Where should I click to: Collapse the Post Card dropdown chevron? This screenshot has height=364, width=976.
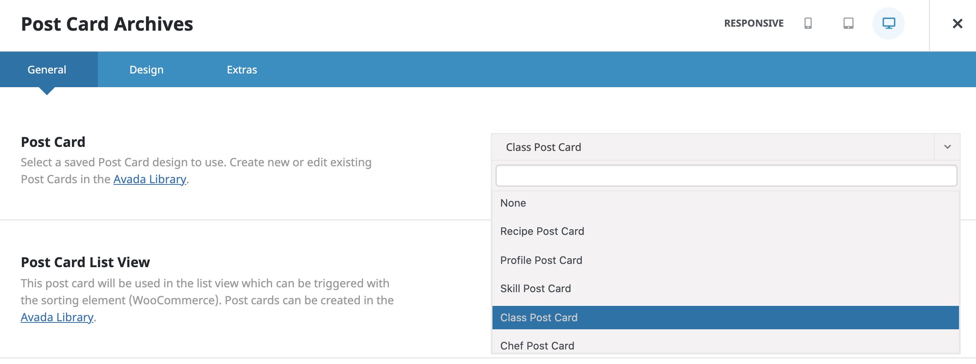(947, 147)
